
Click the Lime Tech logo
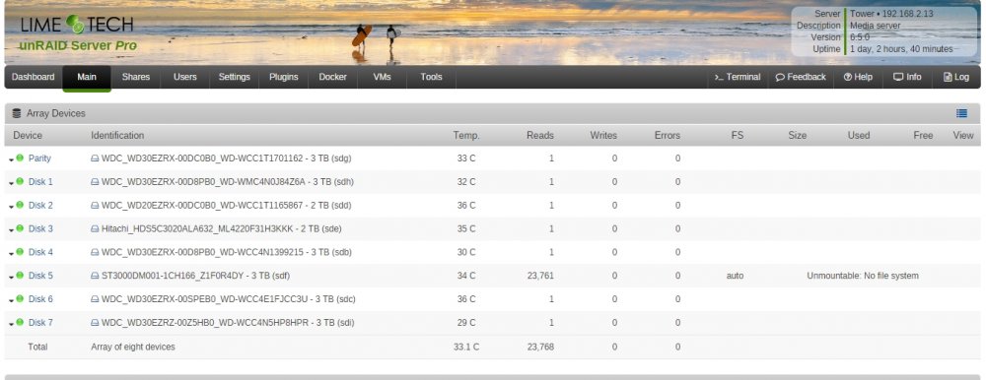pos(77,26)
